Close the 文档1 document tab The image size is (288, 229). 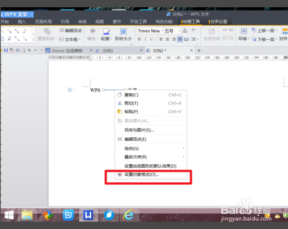click(x=141, y=50)
